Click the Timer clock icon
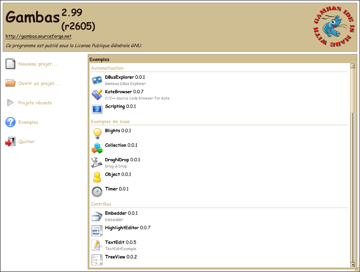Viewport: 360px width, 272px height. pos(97,191)
